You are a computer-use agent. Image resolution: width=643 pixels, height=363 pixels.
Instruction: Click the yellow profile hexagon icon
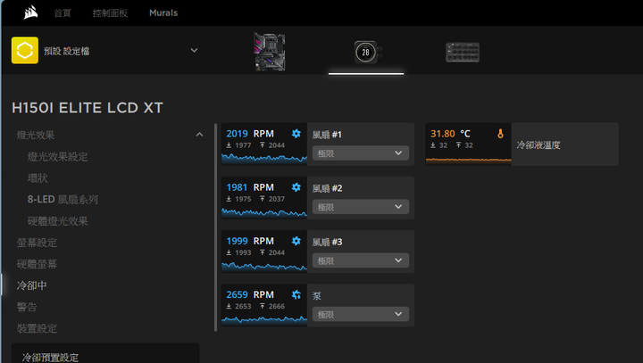[x=25, y=51]
